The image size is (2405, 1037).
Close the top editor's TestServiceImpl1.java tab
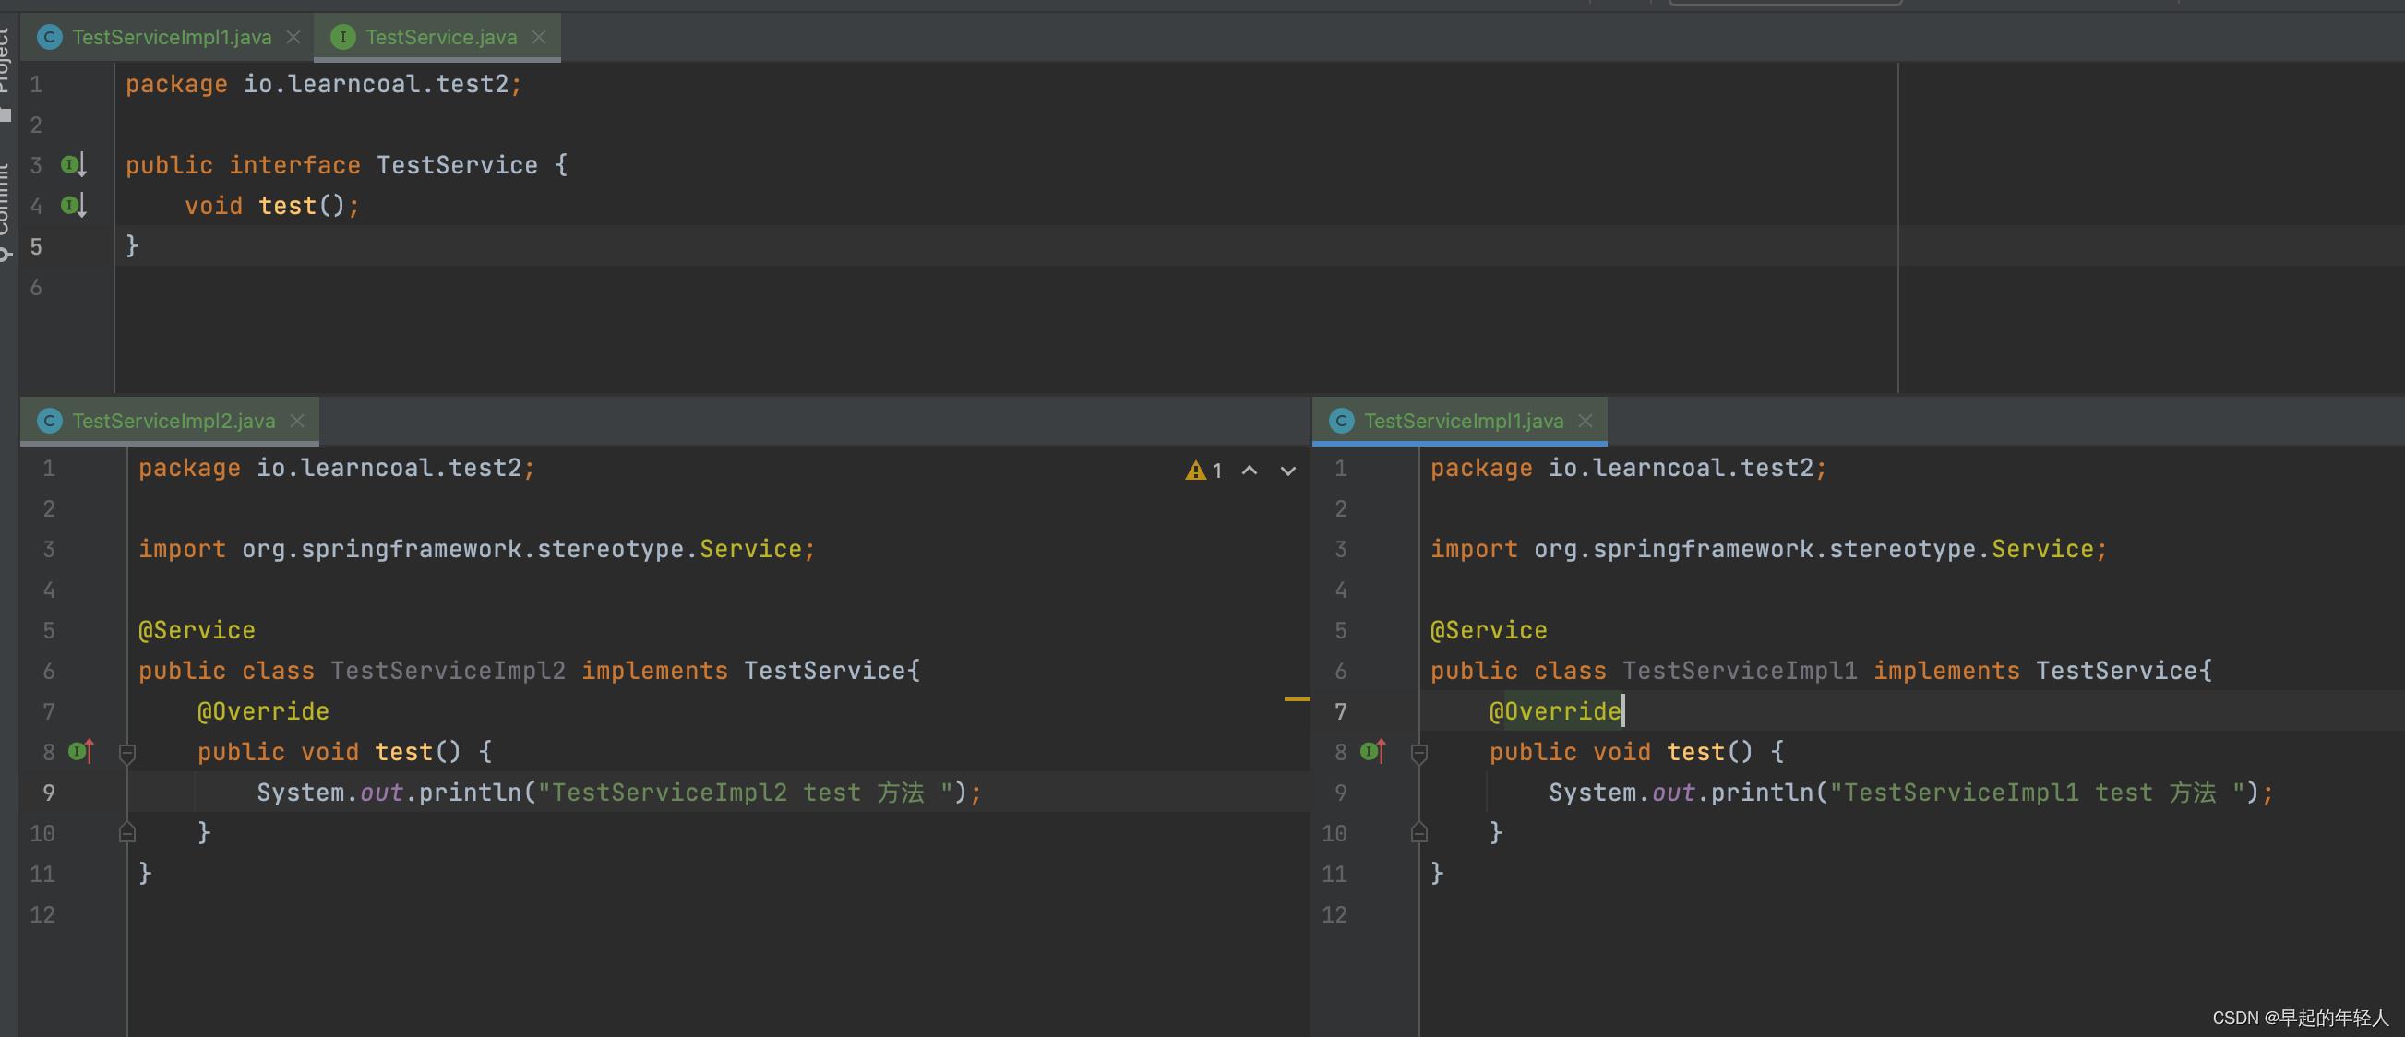pos(293,37)
